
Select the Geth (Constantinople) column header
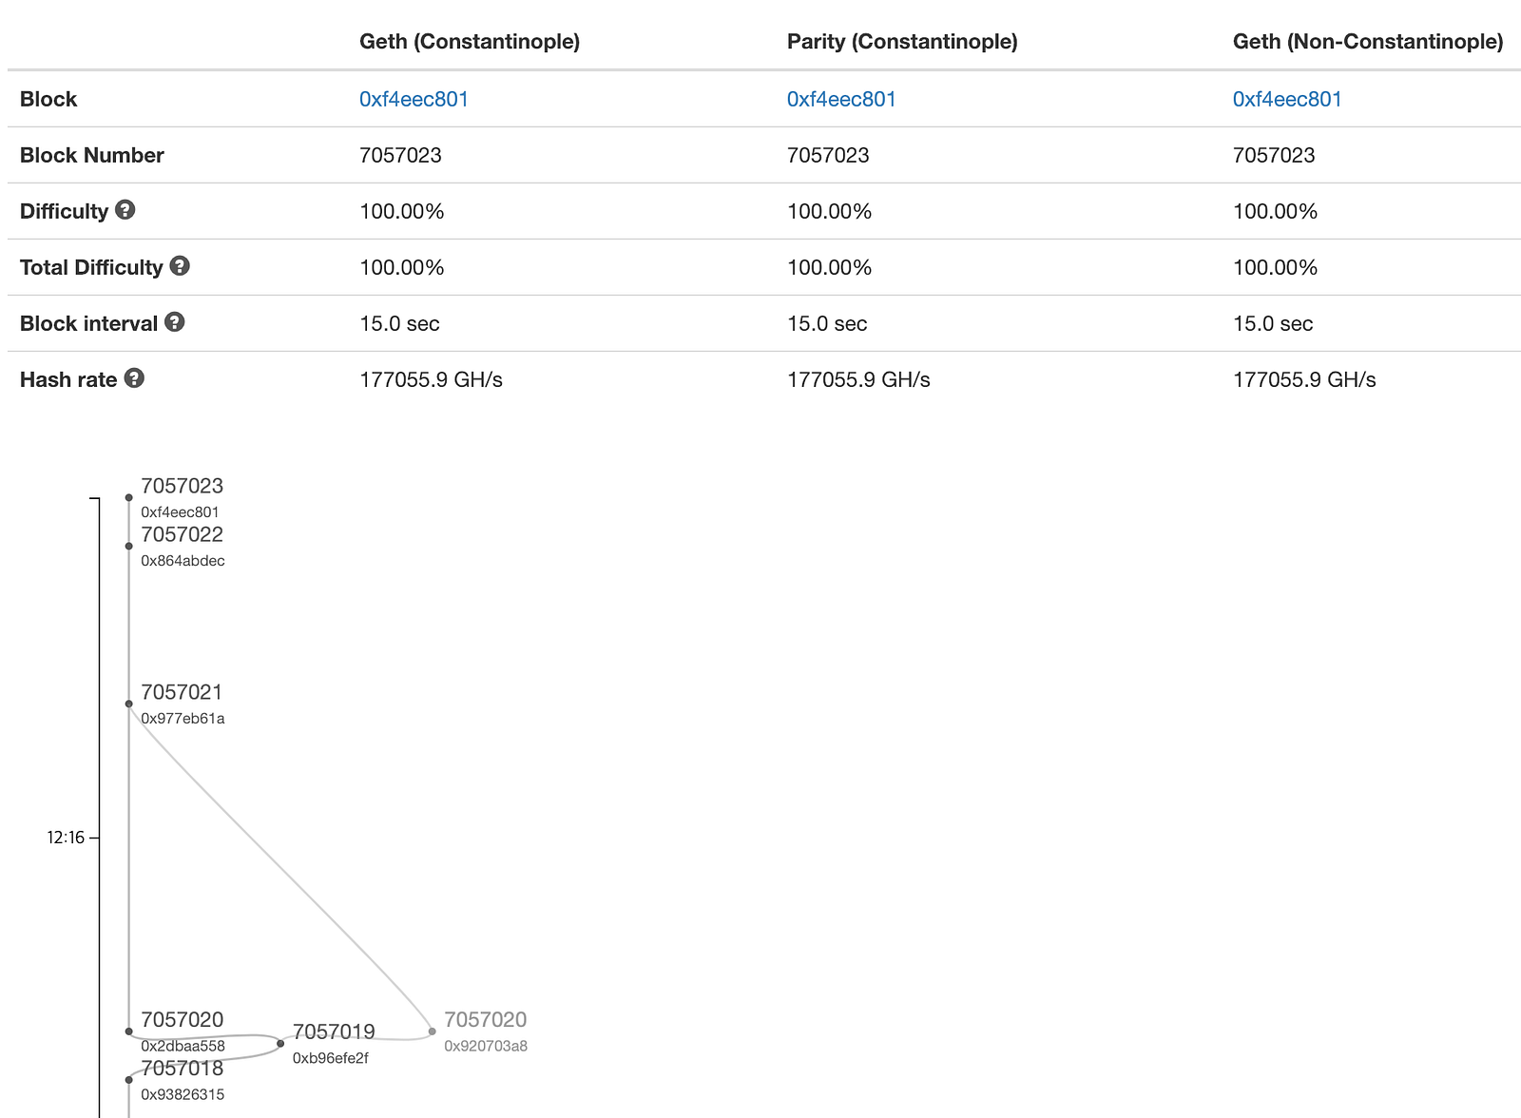[470, 42]
